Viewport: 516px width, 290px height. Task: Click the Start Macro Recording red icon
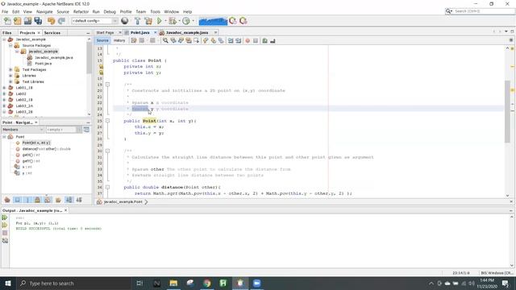[248, 41]
